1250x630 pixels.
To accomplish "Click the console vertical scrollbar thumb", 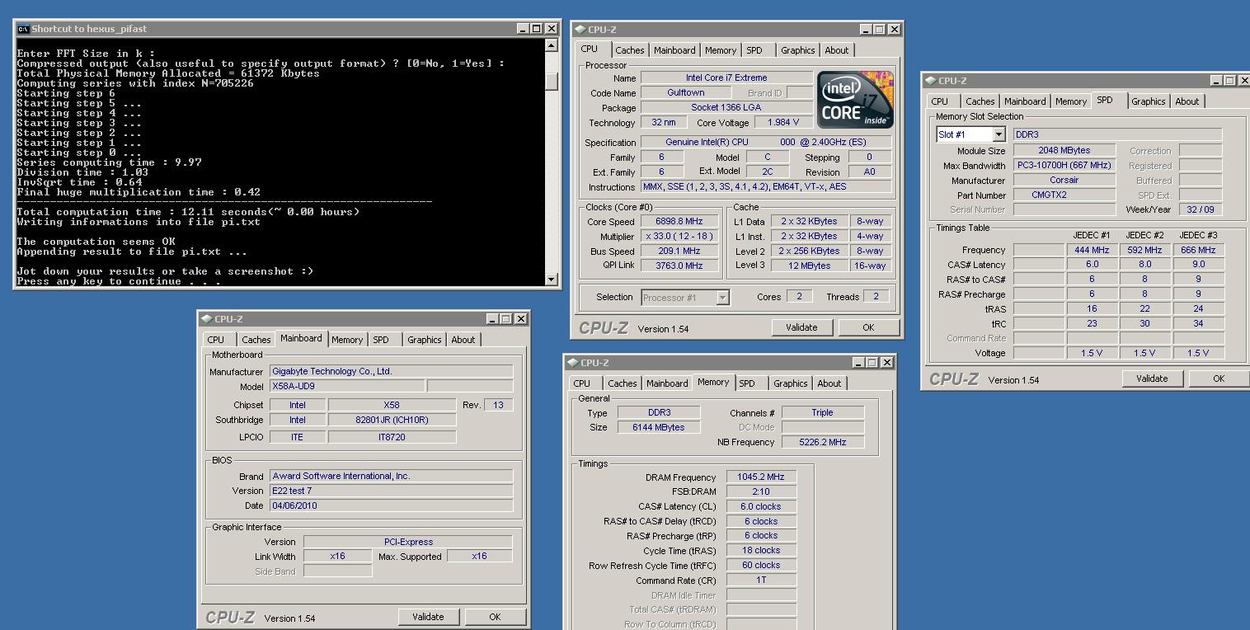I will (x=552, y=81).
